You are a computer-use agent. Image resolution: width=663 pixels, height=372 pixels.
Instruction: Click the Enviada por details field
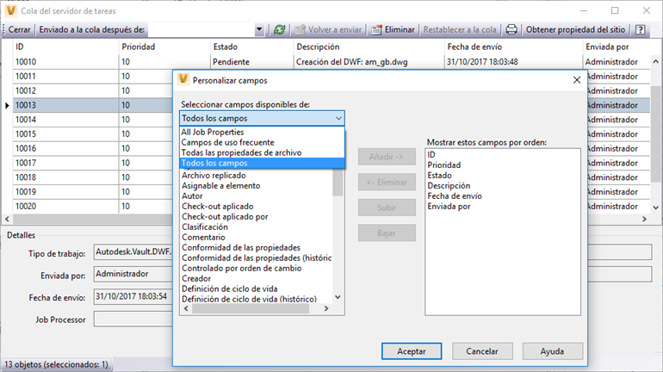(x=133, y=274)
